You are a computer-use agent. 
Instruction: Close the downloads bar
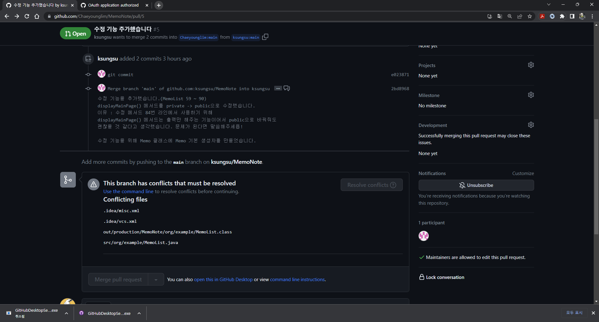593,313
